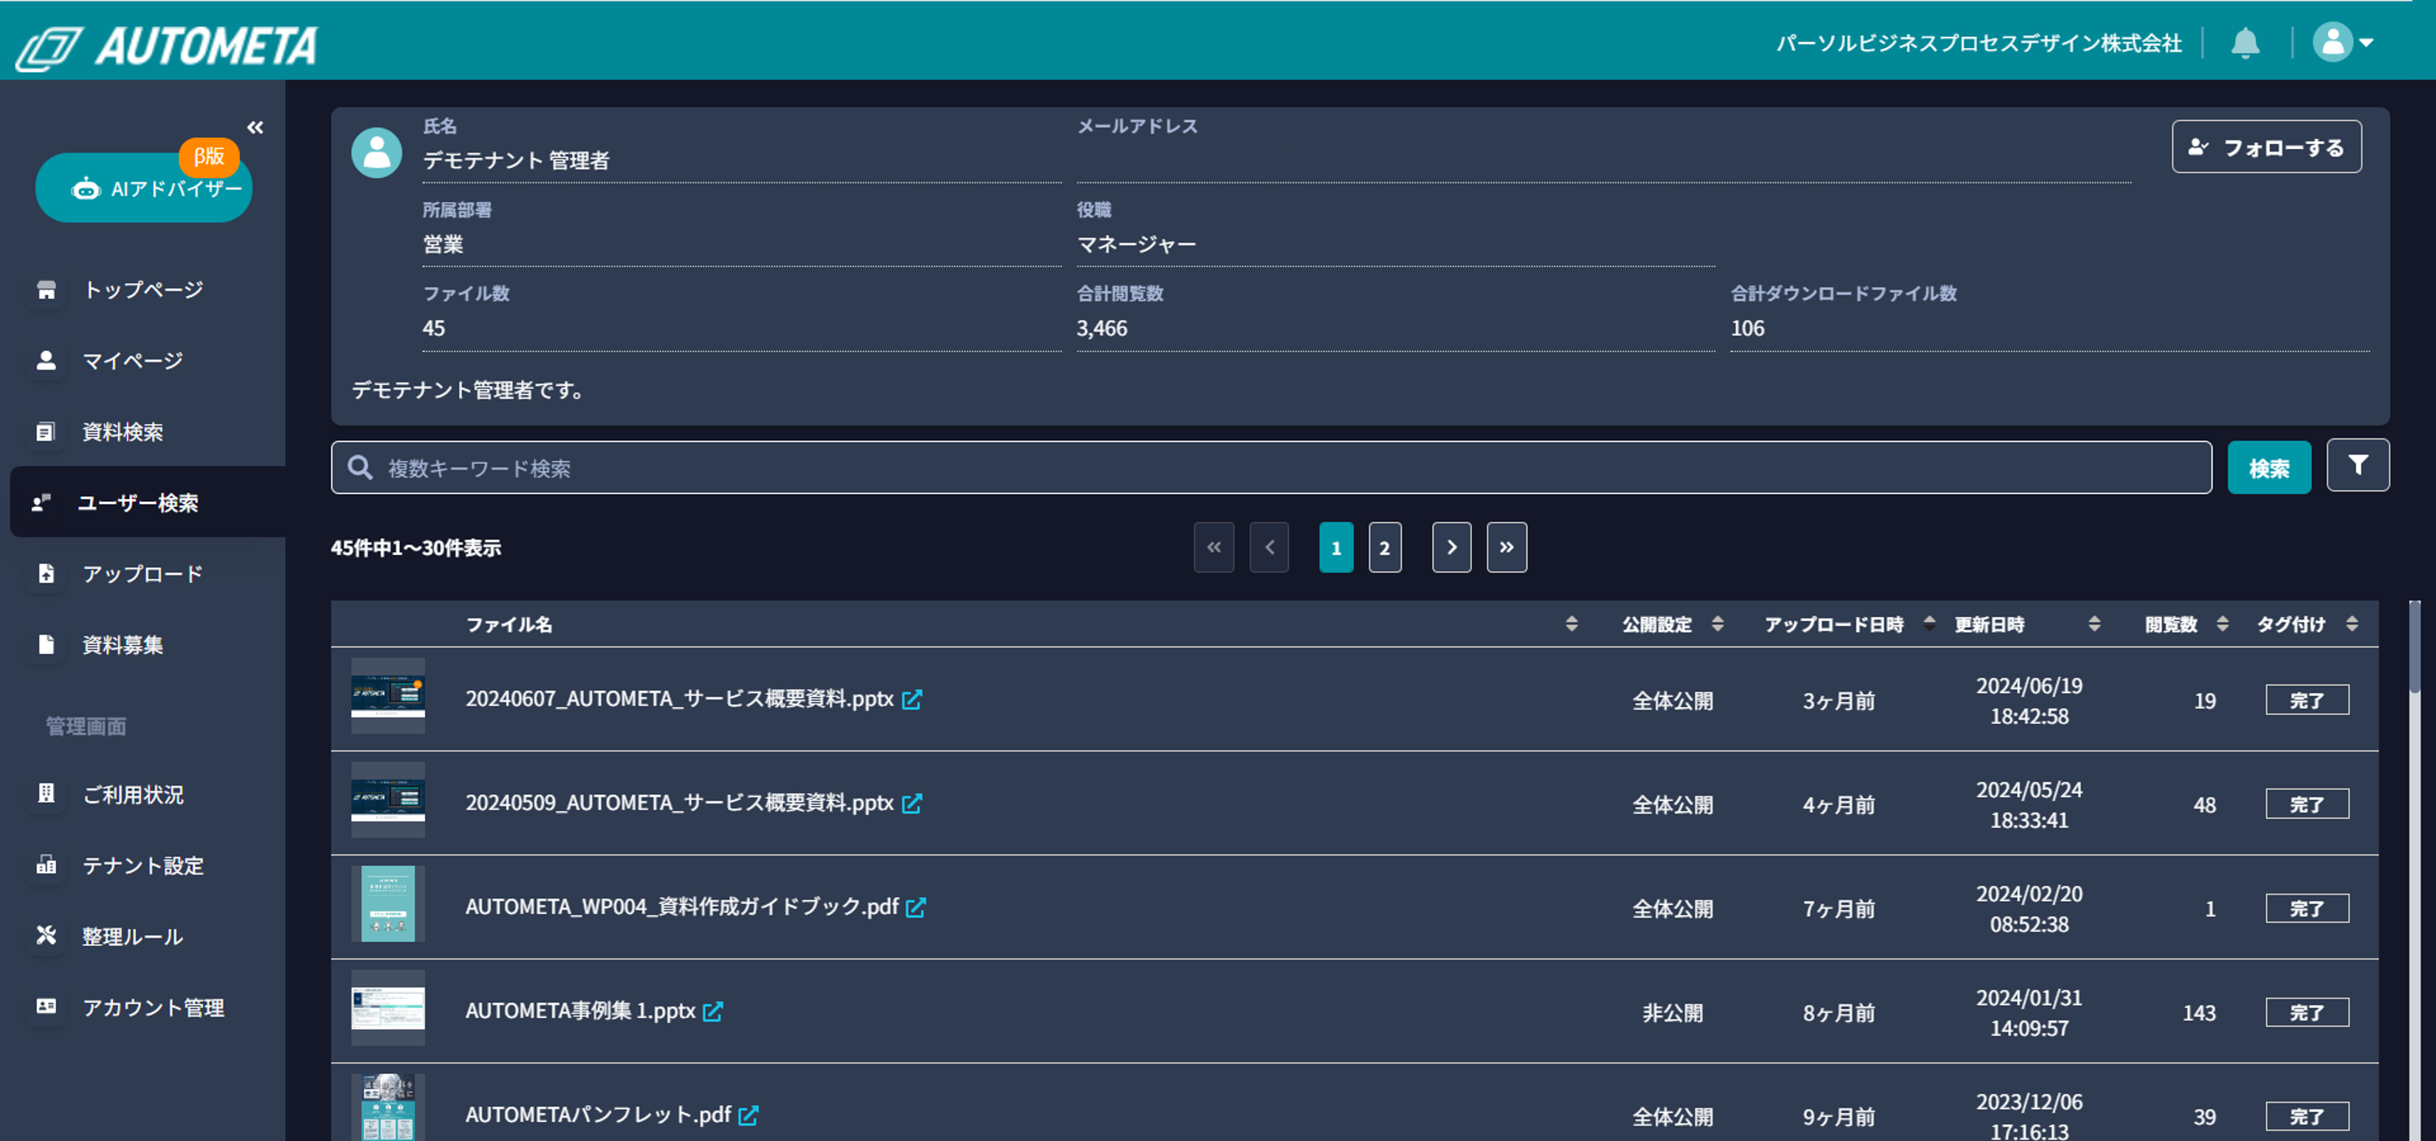The image size is (2436, 1141).
Task: Jump to last page with » button
Action: (x=1507, y=548)
